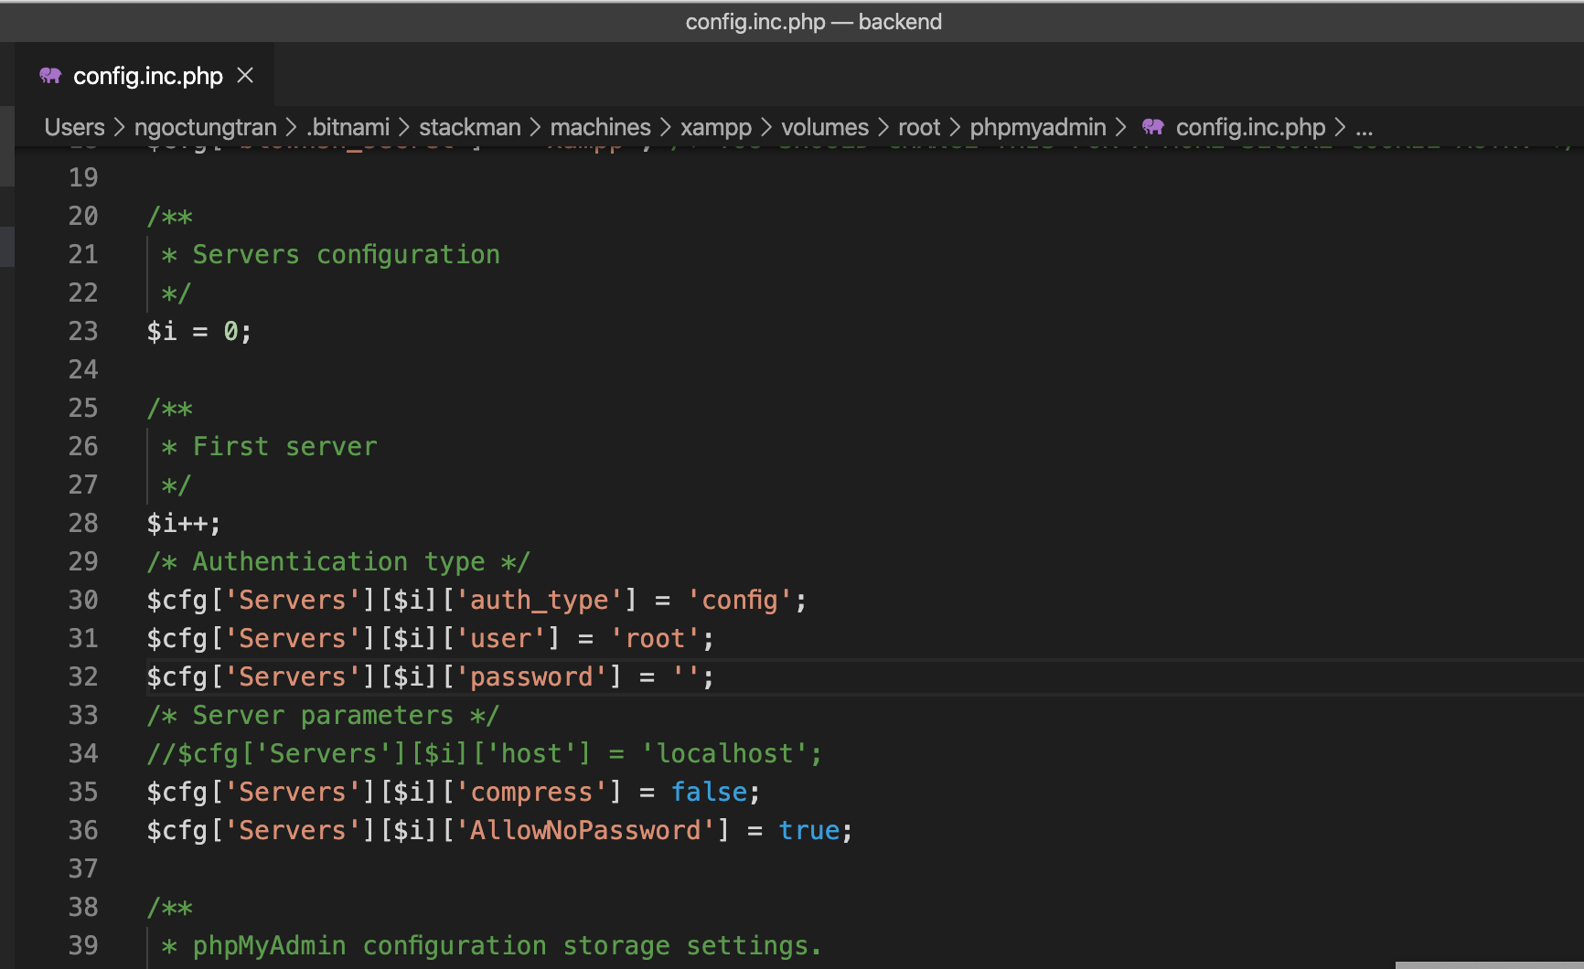The image size is (1584, 969).
Task: Select the machines breadcrumb item
Action: (x=601, y=127)
